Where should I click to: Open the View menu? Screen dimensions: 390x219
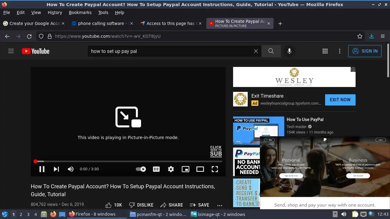pyautogui.click(x=36, y=12)
